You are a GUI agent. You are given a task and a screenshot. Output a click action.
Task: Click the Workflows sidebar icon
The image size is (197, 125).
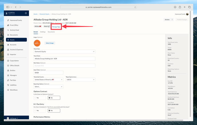pos(8,90)
